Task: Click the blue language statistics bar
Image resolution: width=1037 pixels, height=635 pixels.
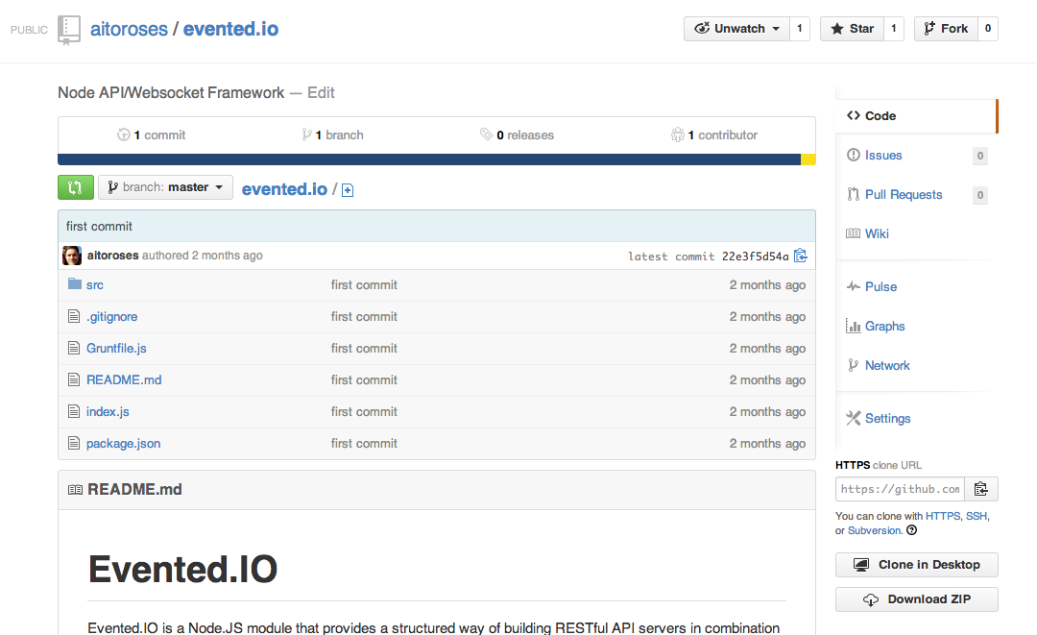Action: [429, 159]
